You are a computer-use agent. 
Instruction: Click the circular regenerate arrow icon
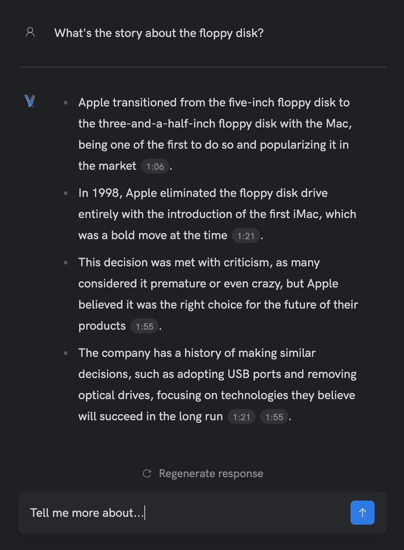[x=147, y=473]
